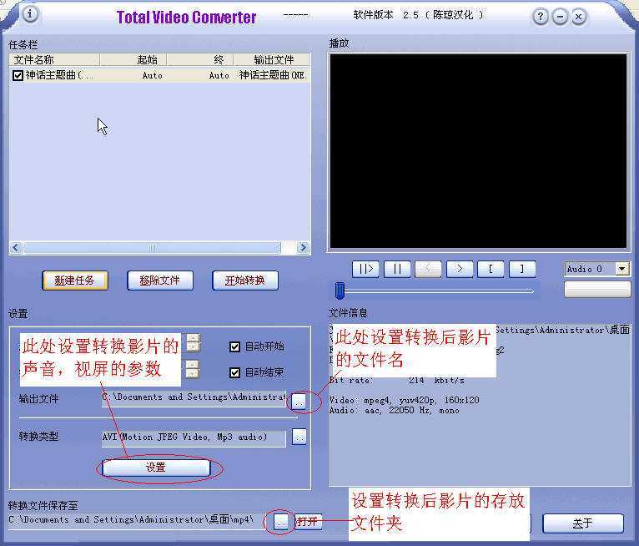Choose conversion type with the ... button

pyautogui.click(x=299, y=437)
